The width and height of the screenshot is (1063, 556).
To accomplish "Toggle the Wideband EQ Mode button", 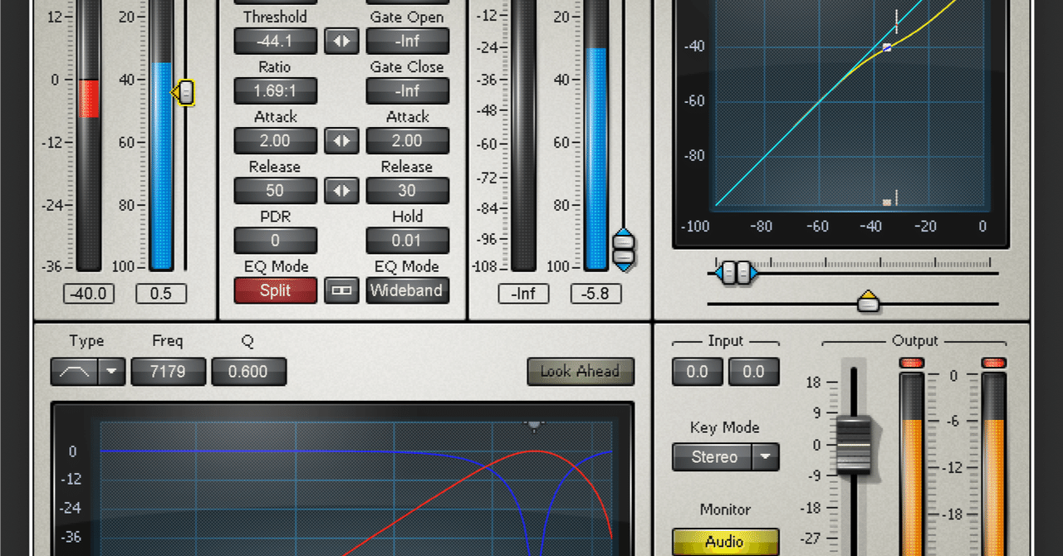I will [x=407, y=290].
